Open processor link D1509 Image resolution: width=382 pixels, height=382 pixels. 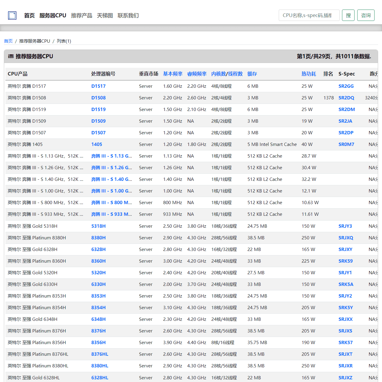(98, 121)
